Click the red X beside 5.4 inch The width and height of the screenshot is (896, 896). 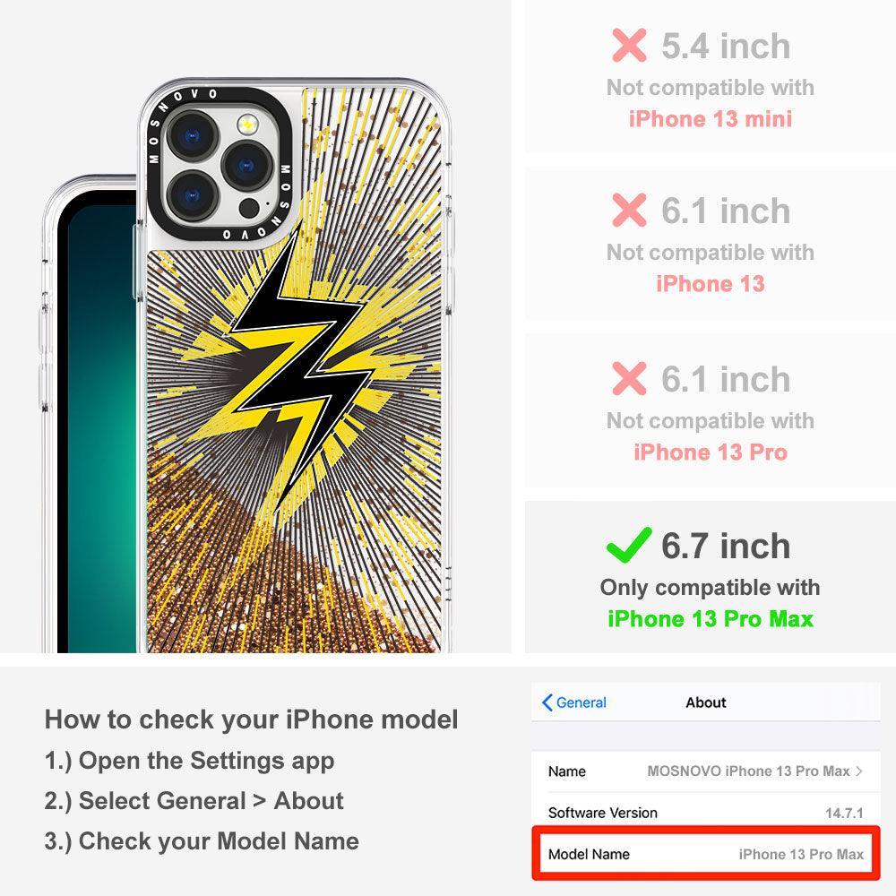point(629,45)
